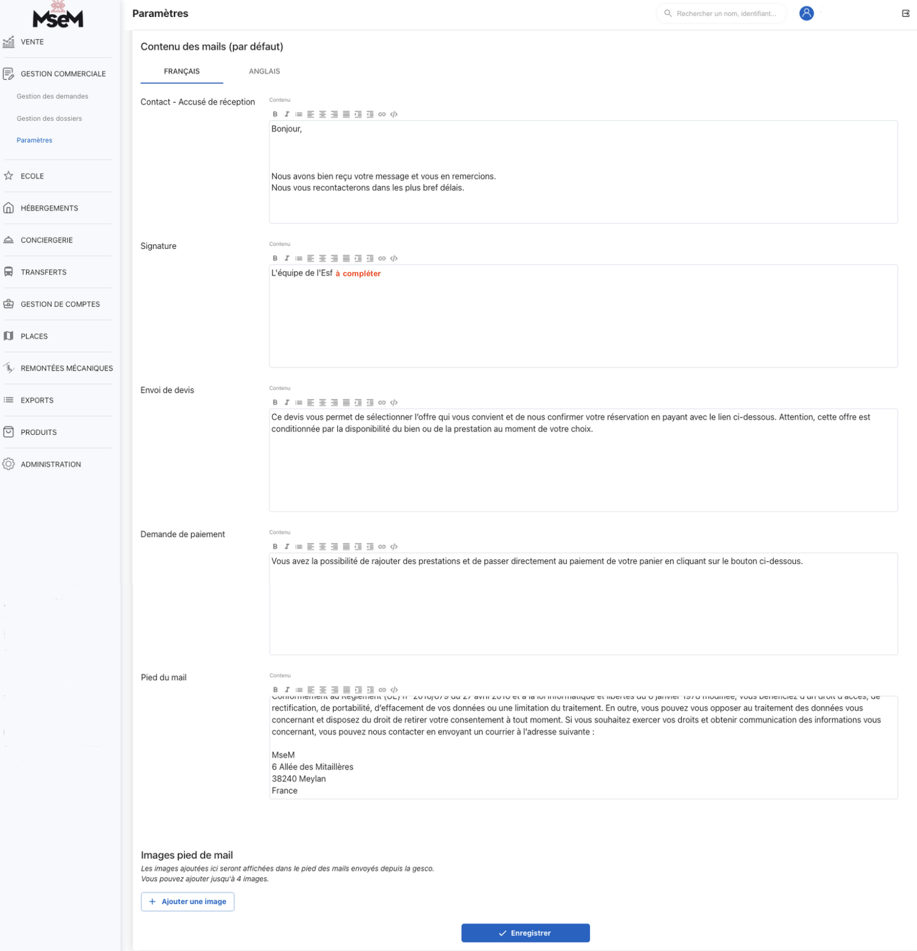Expand the VENTE sidebar section

coord(32,42)
